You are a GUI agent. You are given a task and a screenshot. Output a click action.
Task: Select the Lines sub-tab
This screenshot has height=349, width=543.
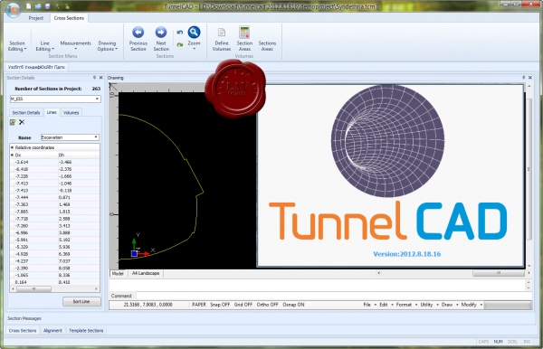pyautogui.click(x=52, y=112)
